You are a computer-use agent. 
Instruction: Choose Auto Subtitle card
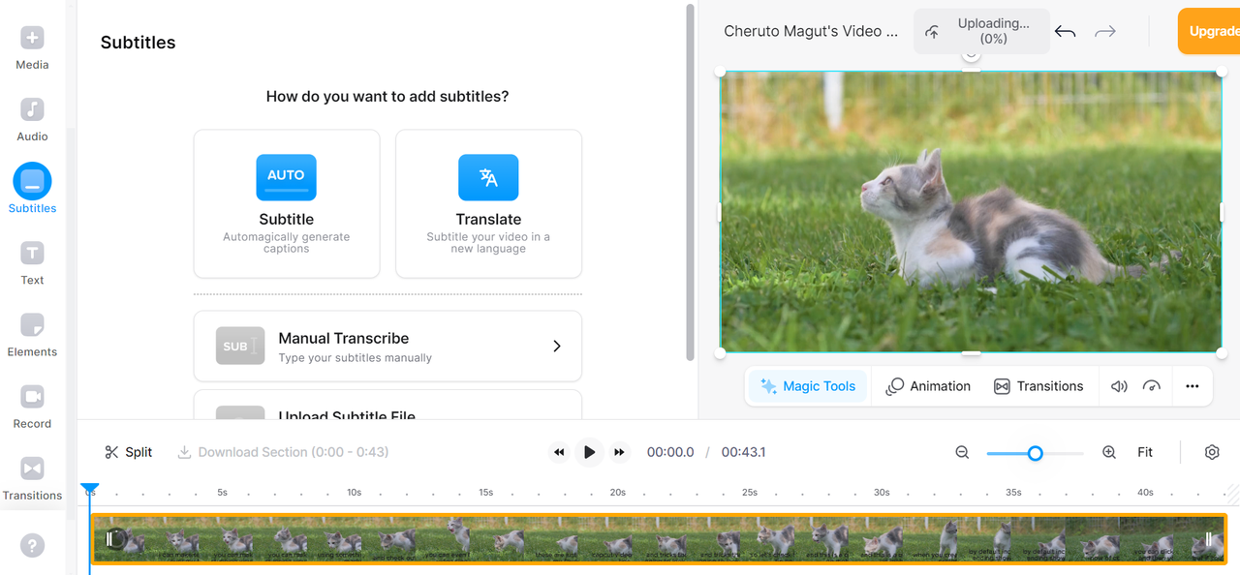287,204
